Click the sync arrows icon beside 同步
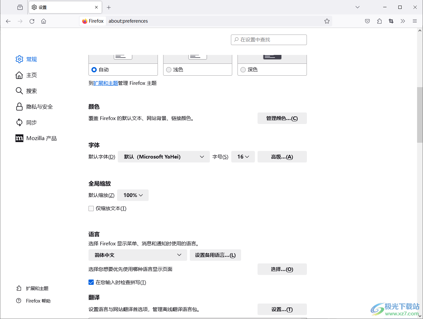423x319 pixels. click(x=19, y=122)
